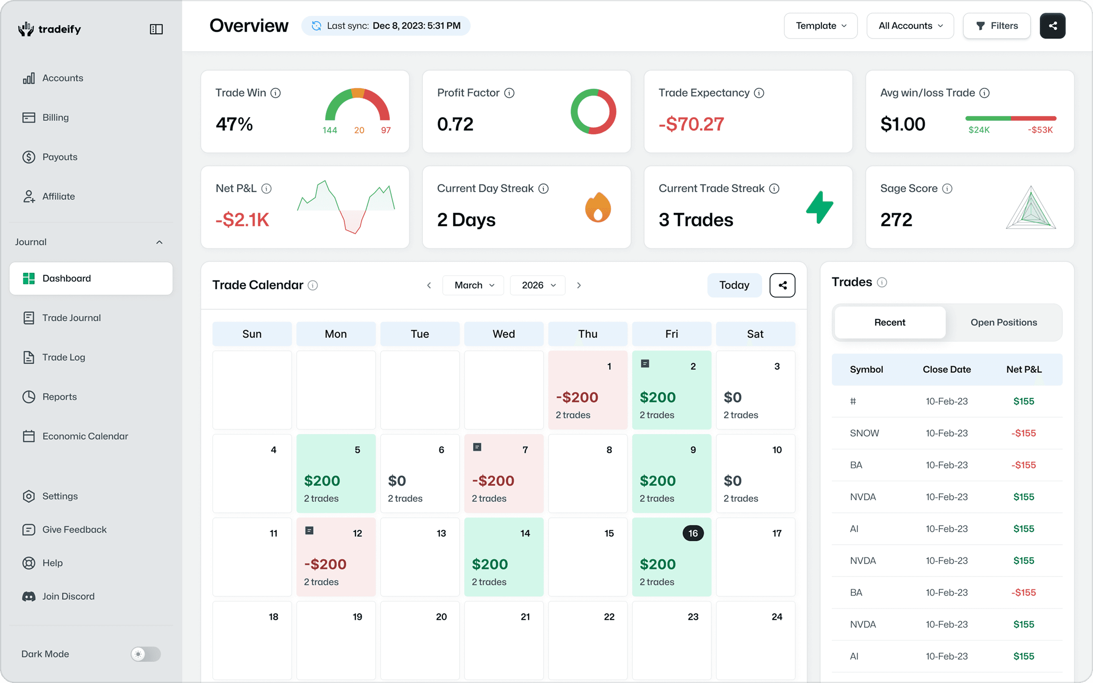This screenshot has width=1093, height=683.
Task: Open the note icon on March 2
Action: coord(645,363)
